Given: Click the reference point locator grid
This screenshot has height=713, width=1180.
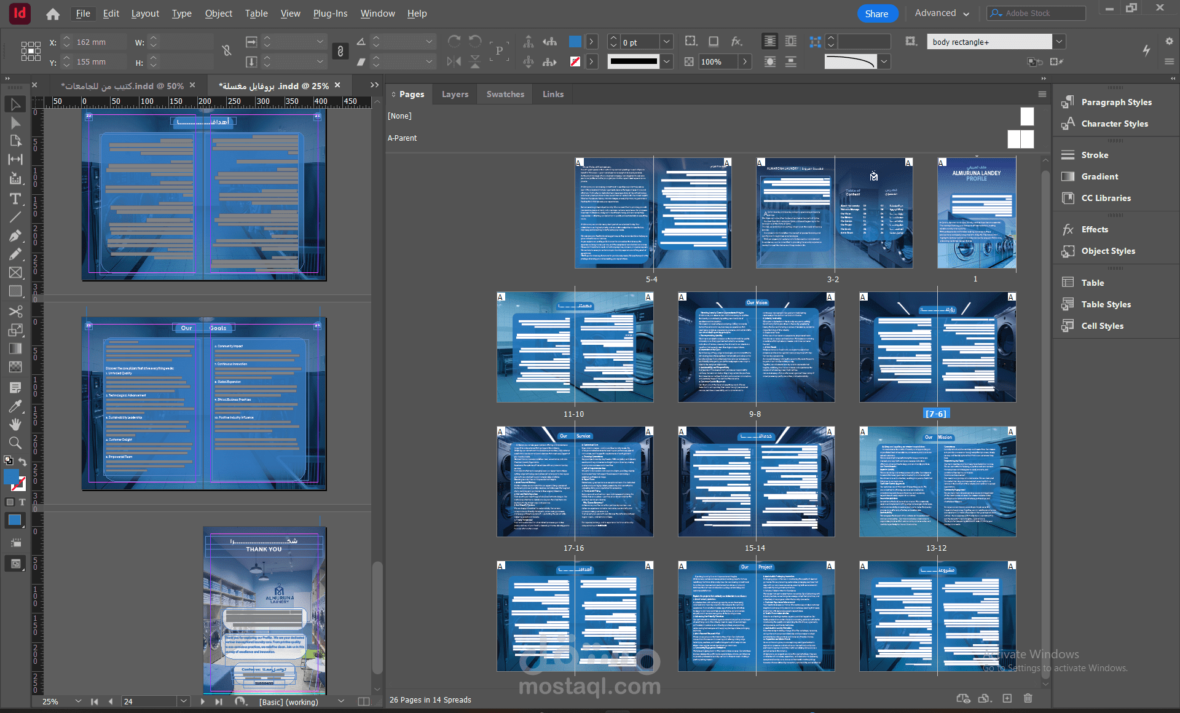Looking at the screenshot, I should [x=31, y=51].
